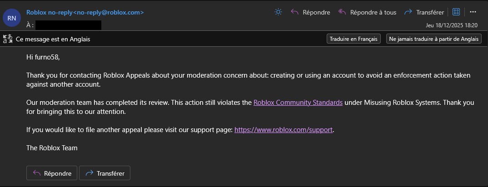Click the reply-all double arrow icon

[x=342, y=12]
